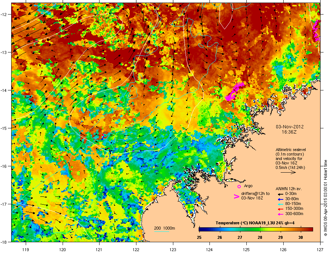Click the date label 03-Nov-2012
Screen dimensions: 328x253
click(290, 127)
